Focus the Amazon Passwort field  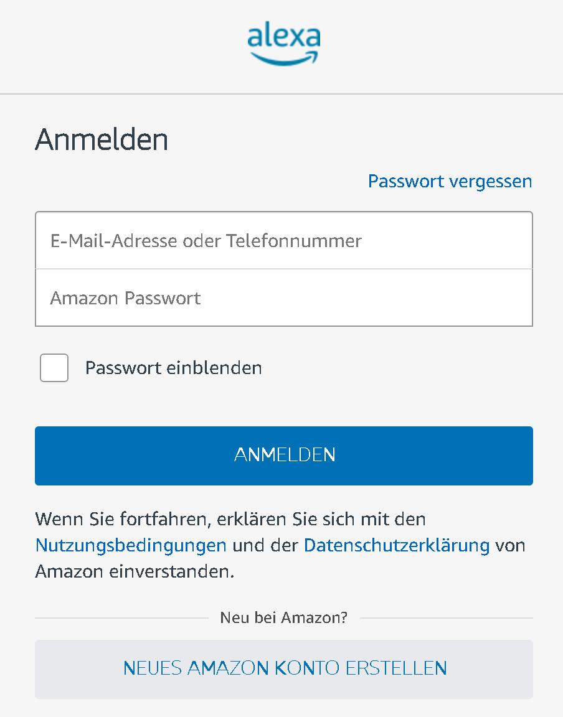pyautogui.click(x=284, y=298)
